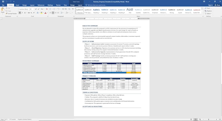Expand the Styles gallery with More arrow

coord(202,13)
